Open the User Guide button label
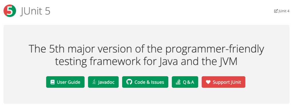Screen dimensions: 293x109 [x=69, y=82]
